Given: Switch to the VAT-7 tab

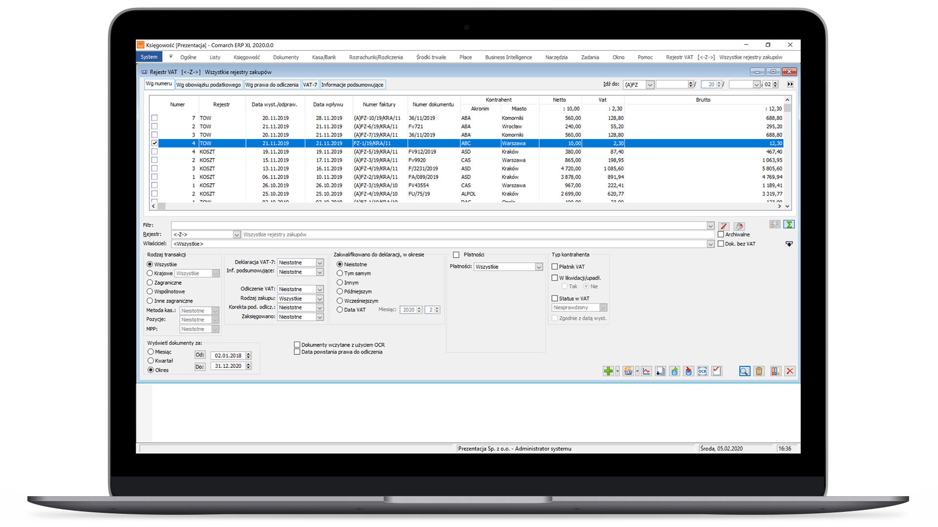Looking at the screenshot, I should pos(311,84).
